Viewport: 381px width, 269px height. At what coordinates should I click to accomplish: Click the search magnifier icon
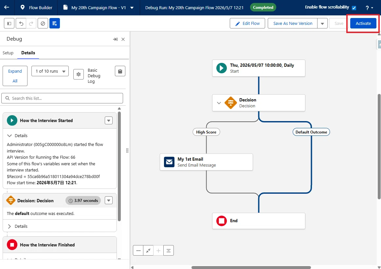[8, 98]
